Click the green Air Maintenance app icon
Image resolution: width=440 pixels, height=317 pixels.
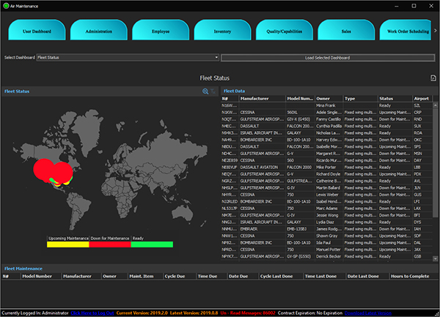coord(6,6)
